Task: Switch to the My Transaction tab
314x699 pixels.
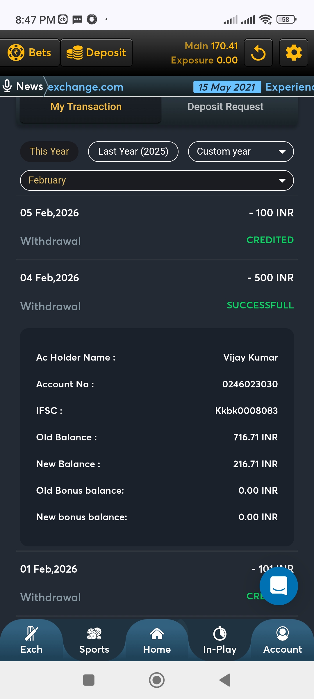Action: click(x=86, y=107)
